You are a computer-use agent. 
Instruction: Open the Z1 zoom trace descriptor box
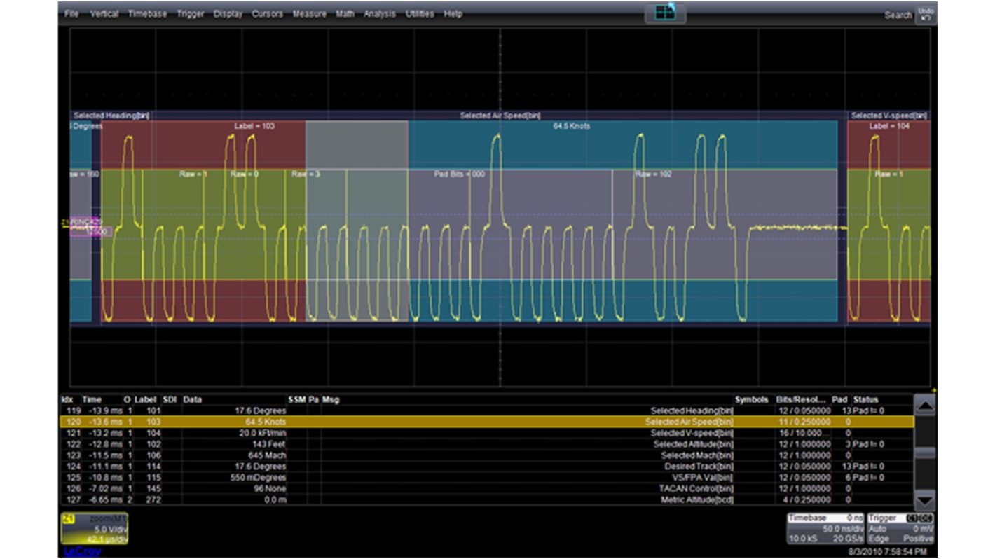pos(95,527)
